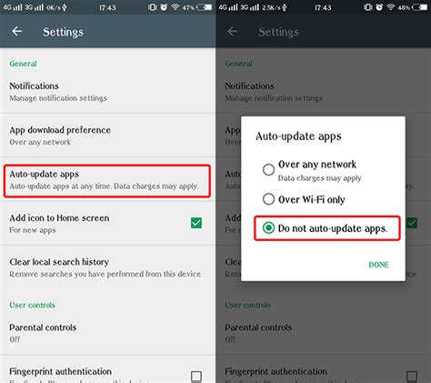Image resolution: width=431 pixels, height=383 pixels.
Task: Tap the USB icon in right status bar
Action: point(284,7)
